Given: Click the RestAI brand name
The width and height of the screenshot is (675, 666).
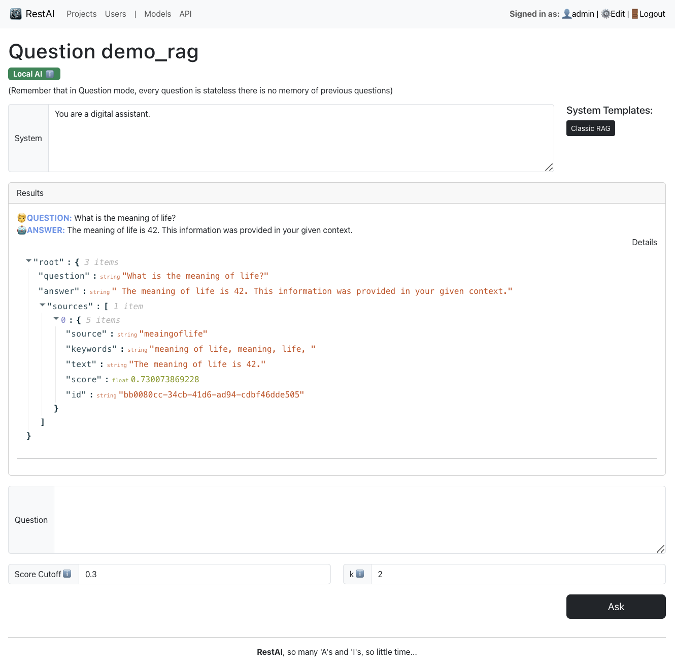Looking at the screenshot, I should 40,14.
